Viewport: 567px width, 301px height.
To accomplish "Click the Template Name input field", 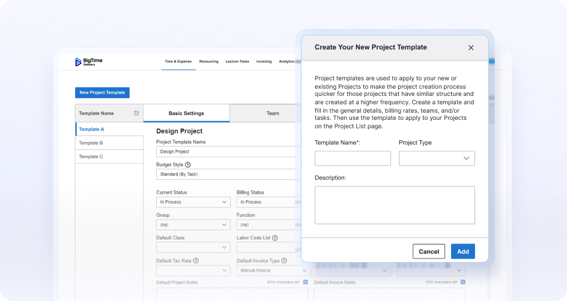I will [353, 158].
